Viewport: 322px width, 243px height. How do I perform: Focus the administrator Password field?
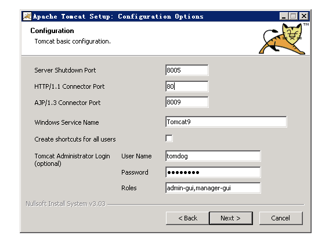coord(213,172)
